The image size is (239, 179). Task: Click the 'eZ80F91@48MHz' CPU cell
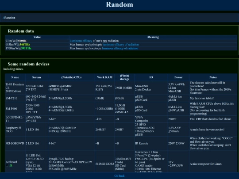[x=72, y=88]
